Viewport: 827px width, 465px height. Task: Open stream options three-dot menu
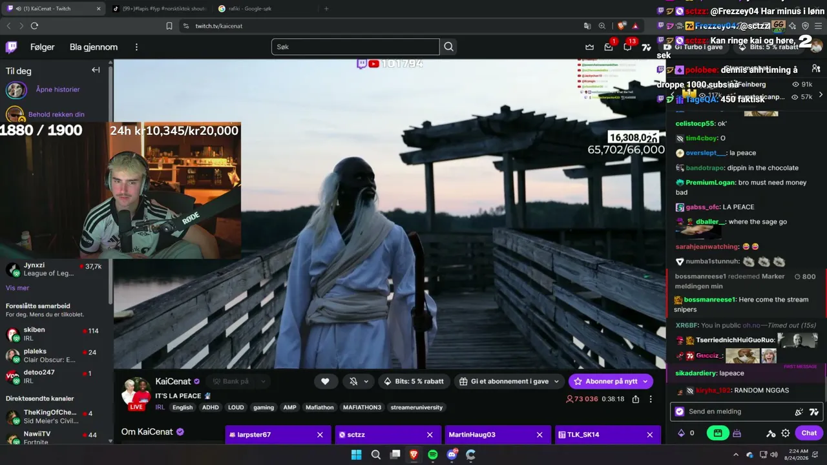pos(651,399)
